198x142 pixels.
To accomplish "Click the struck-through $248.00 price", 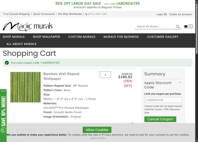I will pyautogui.click(x=127, y=74).
